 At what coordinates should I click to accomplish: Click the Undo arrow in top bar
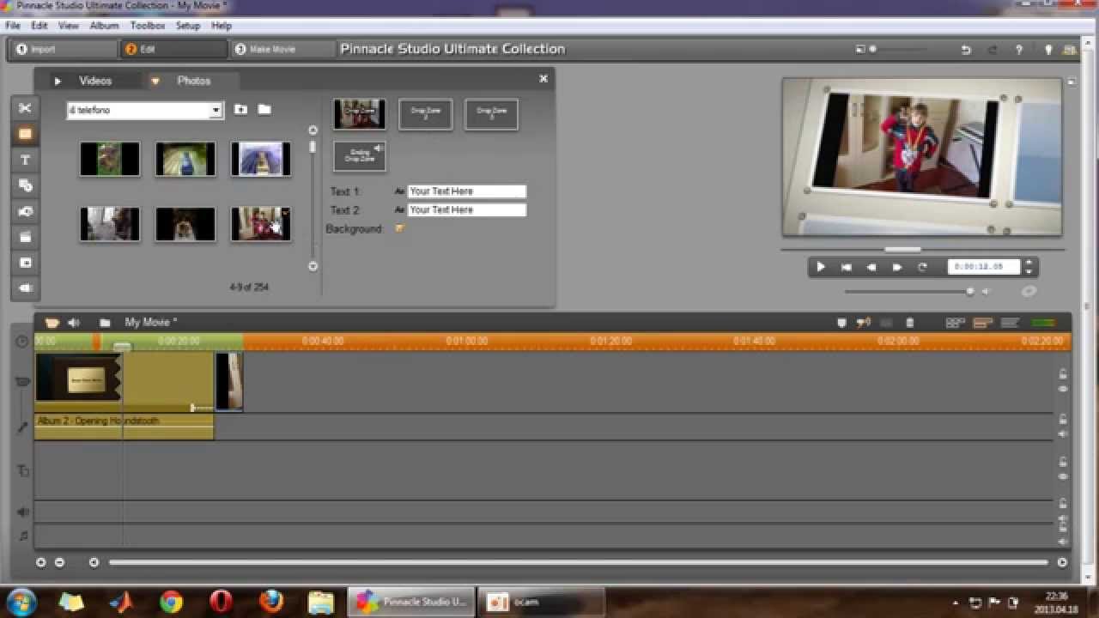966,50
